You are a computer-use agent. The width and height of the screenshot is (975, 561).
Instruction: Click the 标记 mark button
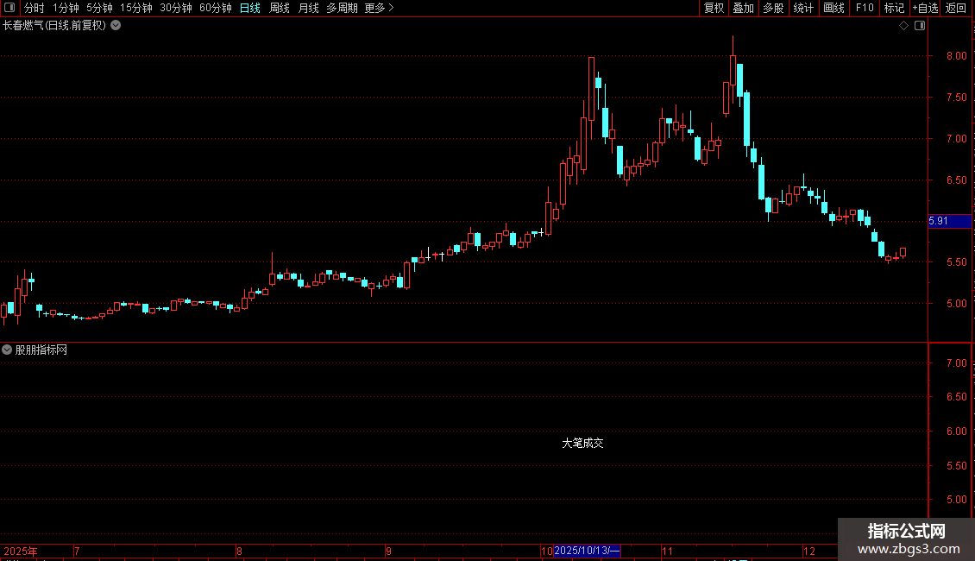(894, 8)
